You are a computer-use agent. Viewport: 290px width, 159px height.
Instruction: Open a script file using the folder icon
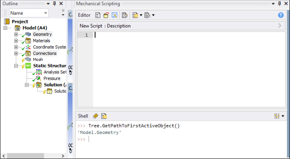(x=106, y=15)
